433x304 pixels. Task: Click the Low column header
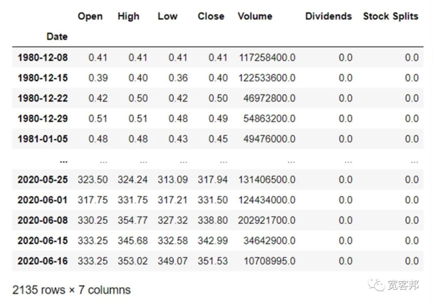pyautogui.click(x=167, y=16)
